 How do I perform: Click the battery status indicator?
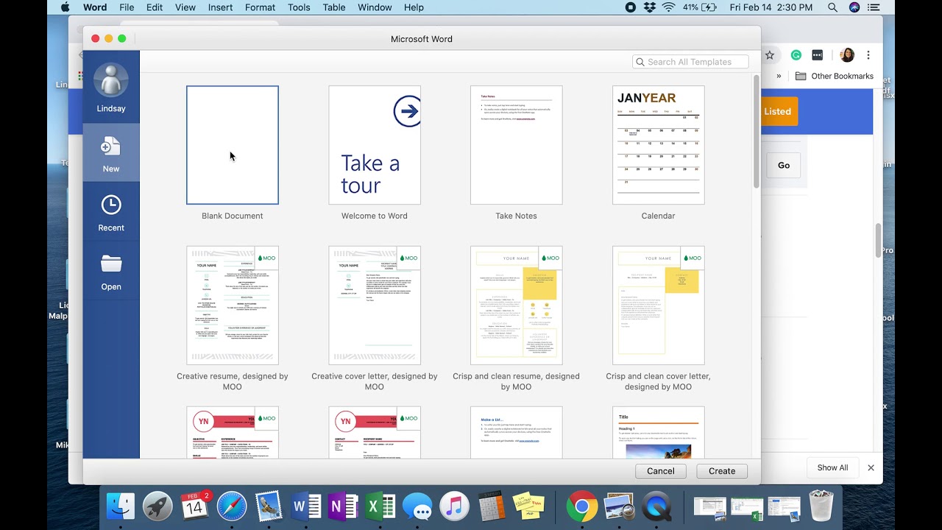tap(700, 7)
